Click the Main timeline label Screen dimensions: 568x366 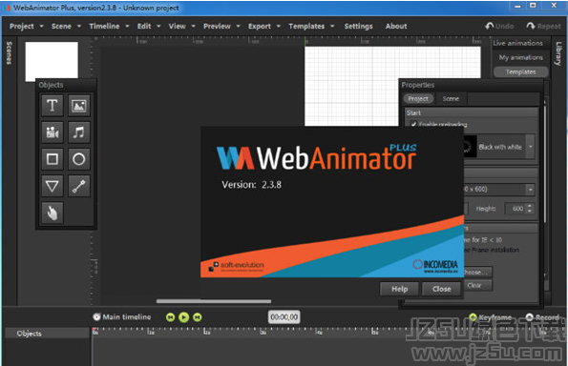127,316
